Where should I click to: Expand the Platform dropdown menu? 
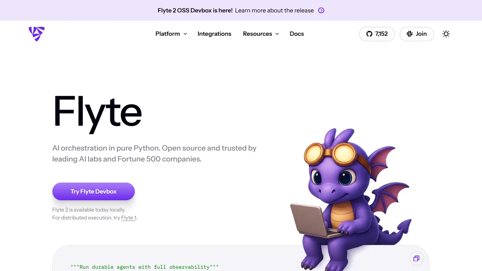tap(171, 34)
